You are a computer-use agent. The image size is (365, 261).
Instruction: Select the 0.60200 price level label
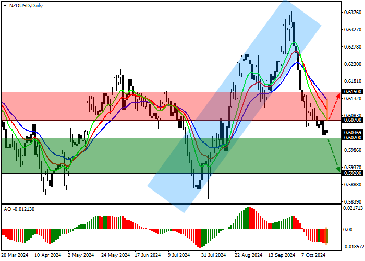[352, 138]
